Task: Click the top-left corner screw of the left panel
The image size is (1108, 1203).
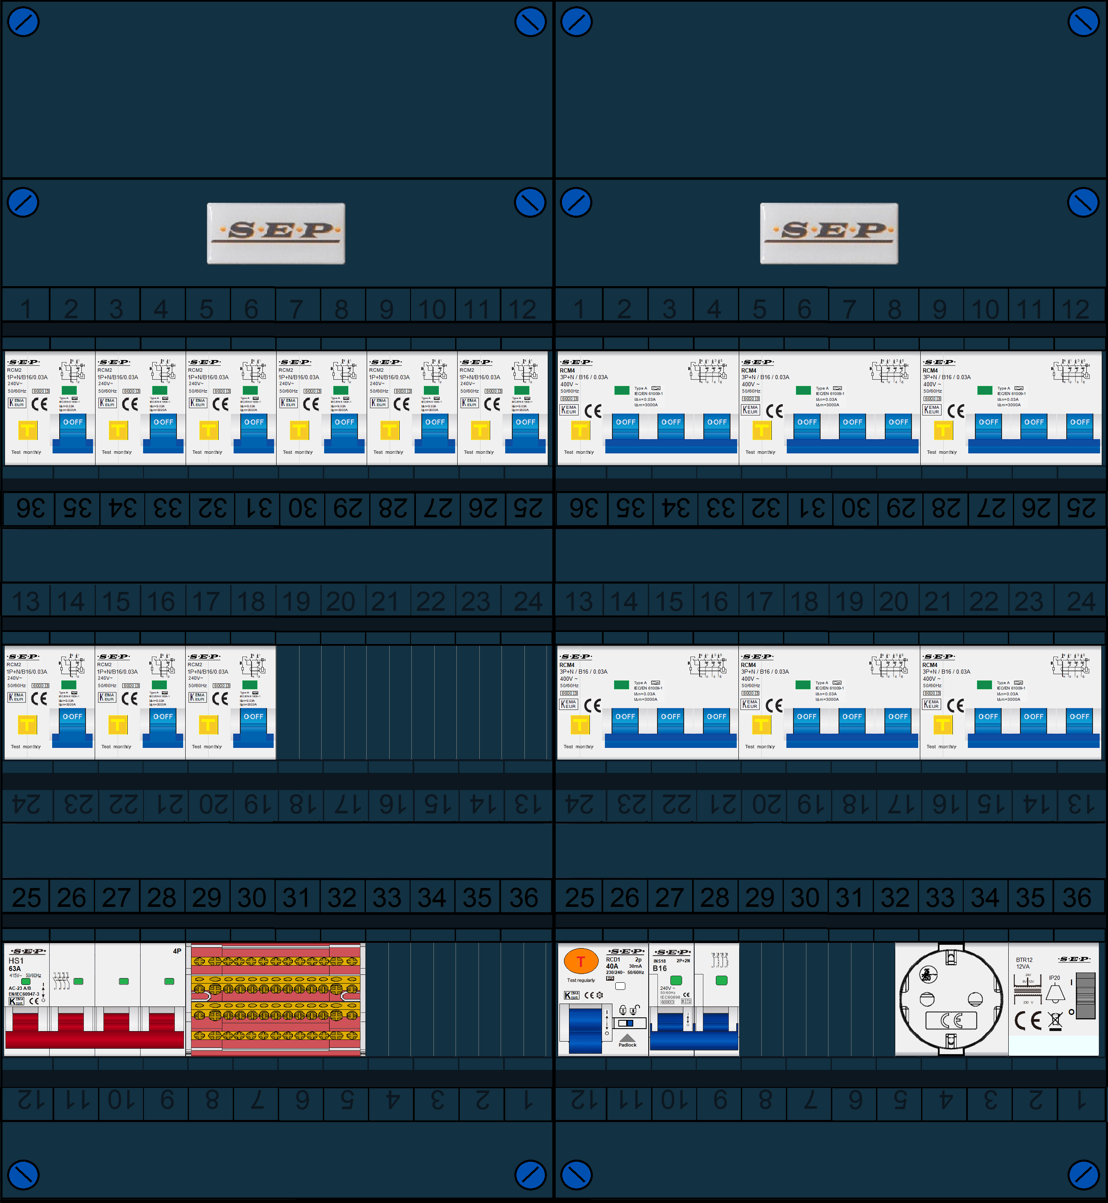Action: (x=23, y=22)
